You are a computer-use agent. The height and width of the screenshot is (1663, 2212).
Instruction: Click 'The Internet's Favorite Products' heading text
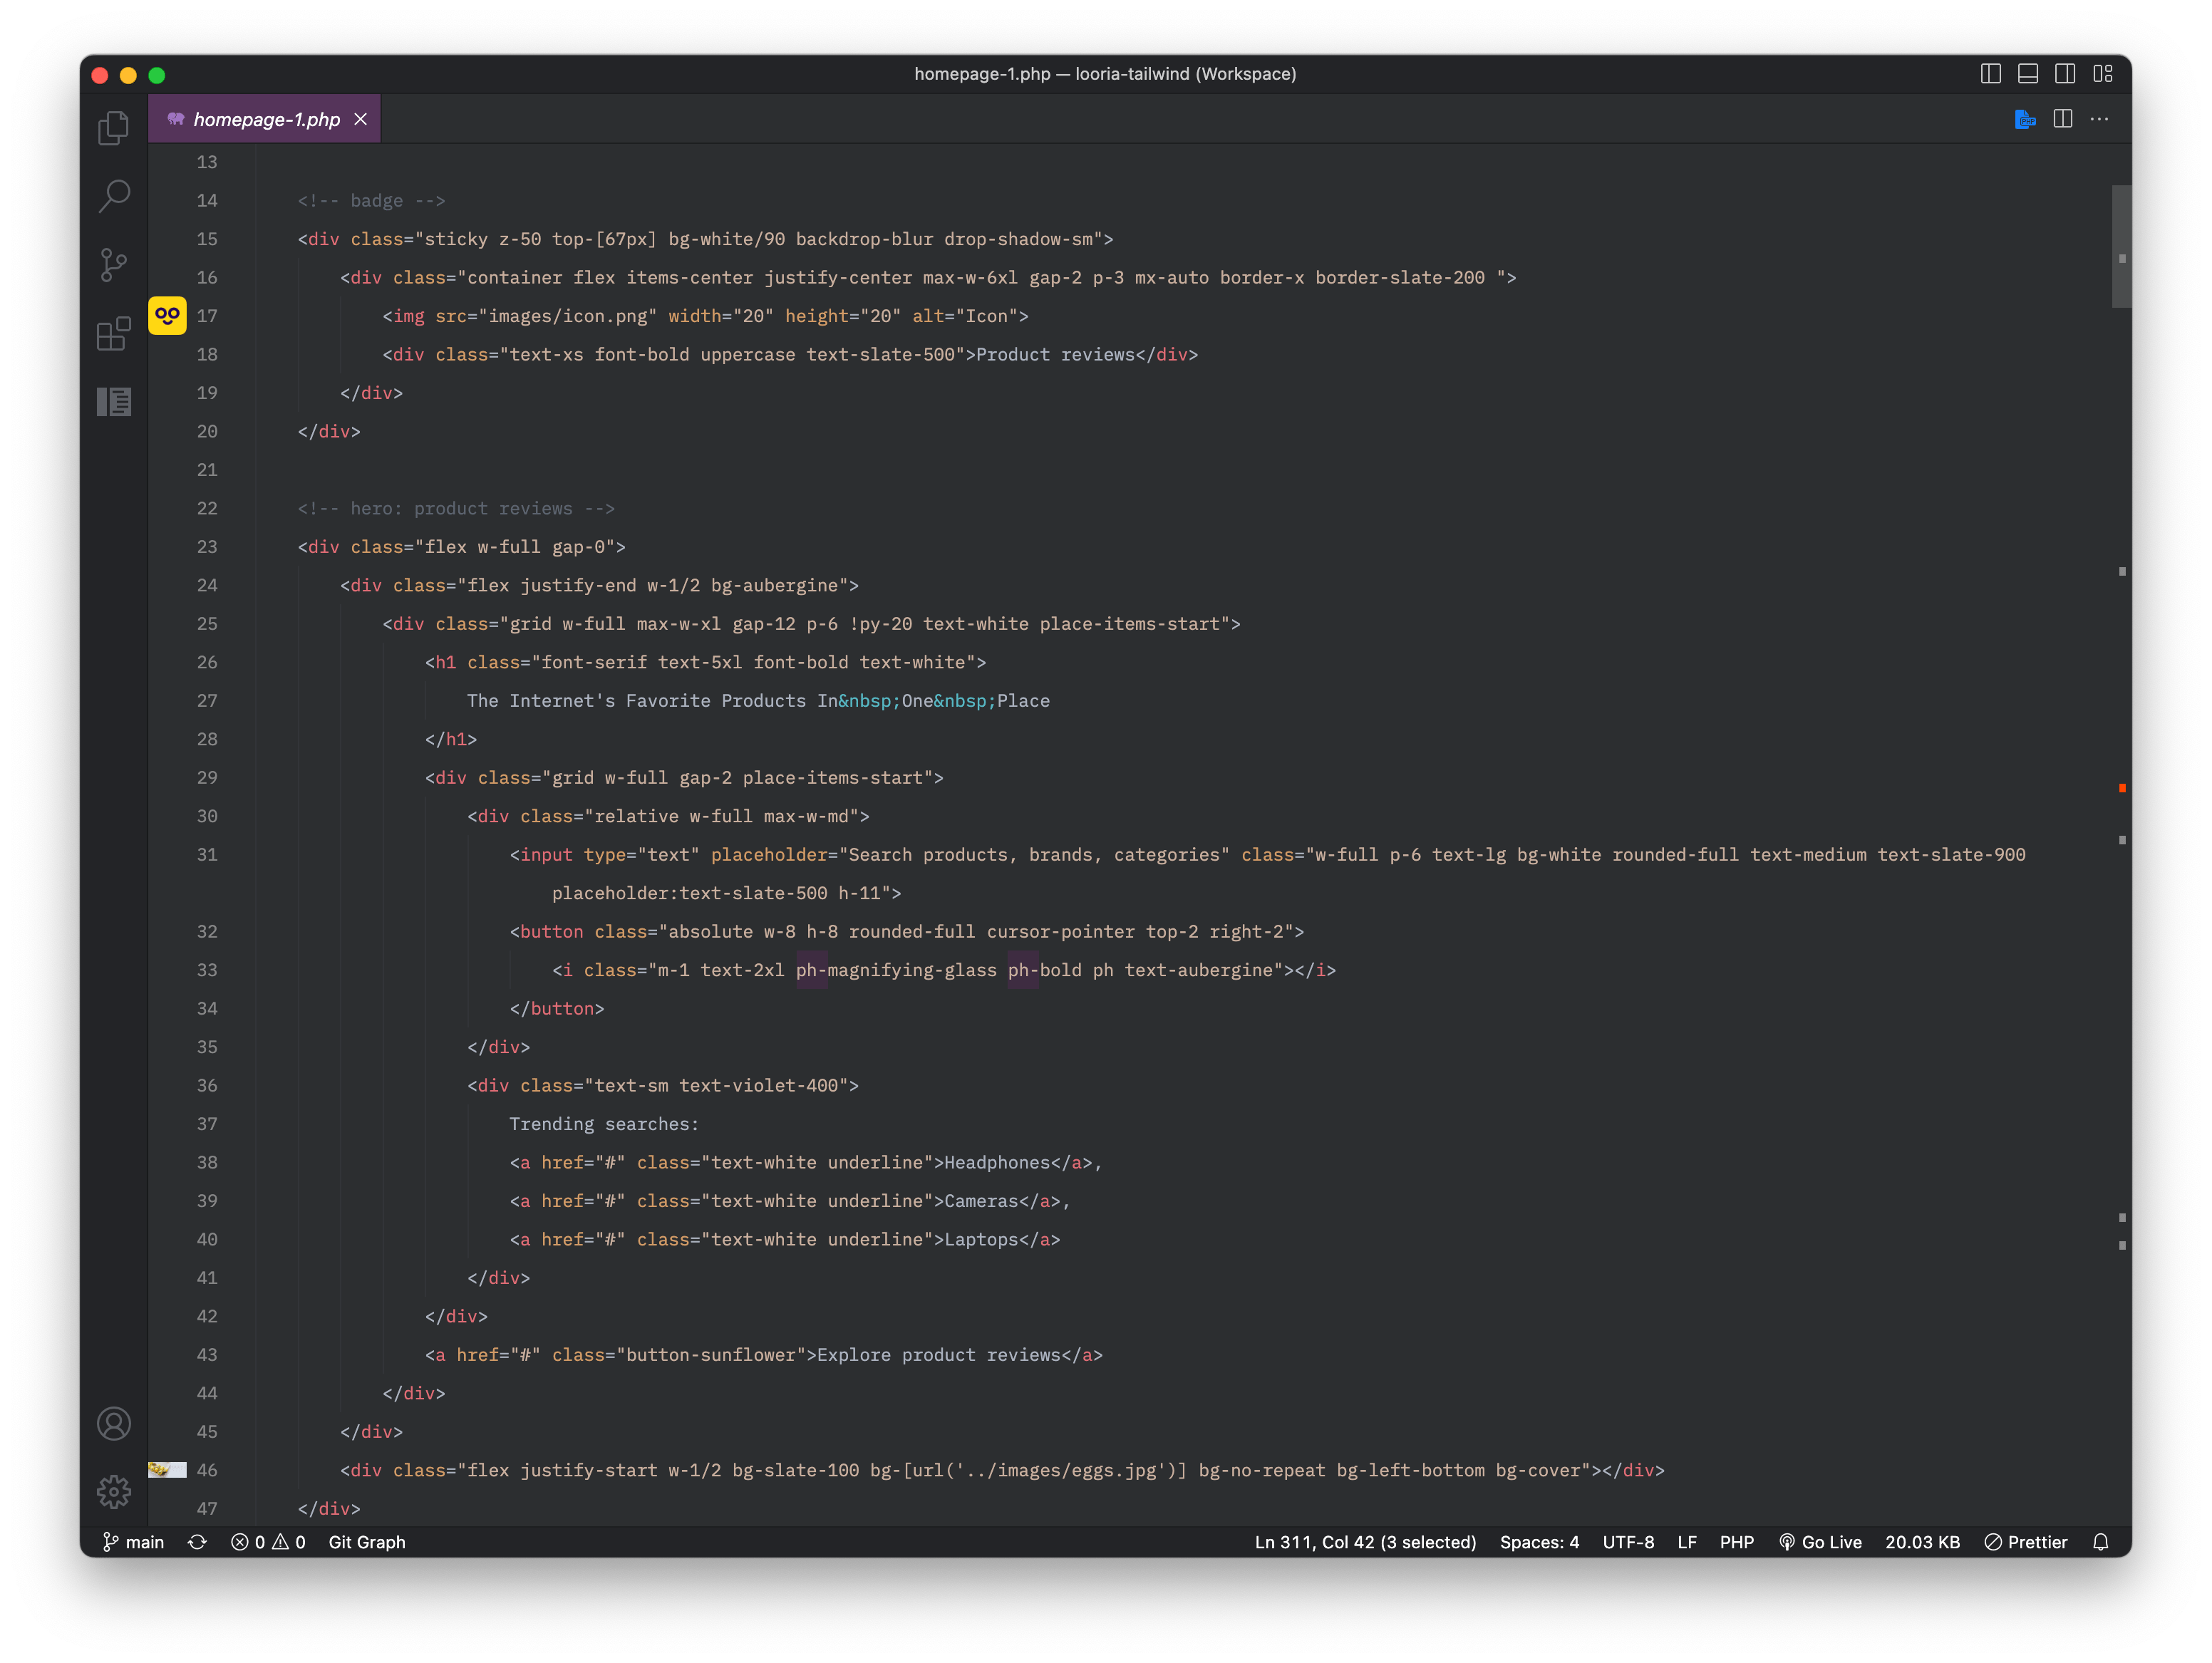(636, 700)
